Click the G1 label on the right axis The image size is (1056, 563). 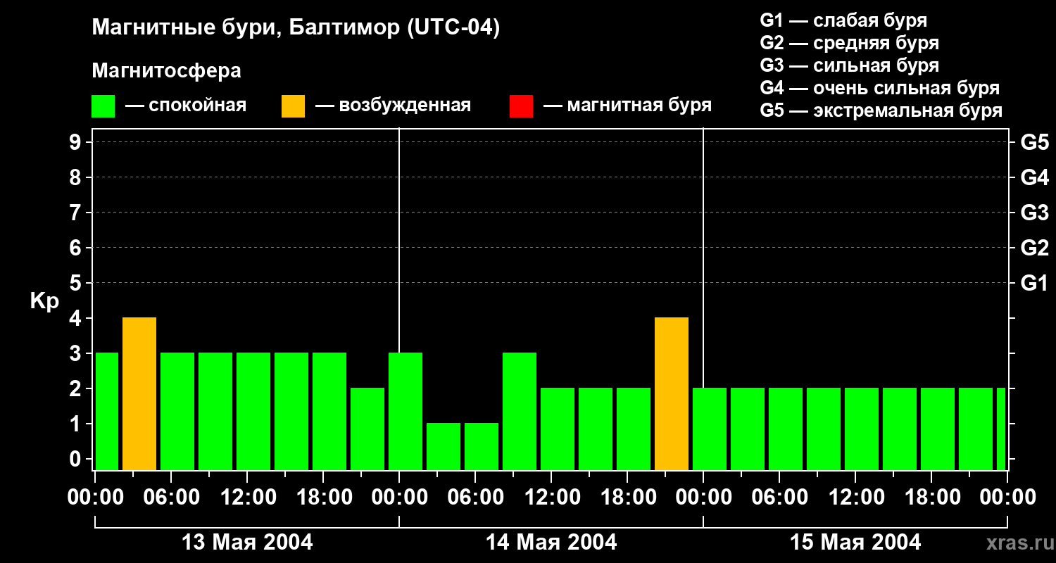(1034, 284)
